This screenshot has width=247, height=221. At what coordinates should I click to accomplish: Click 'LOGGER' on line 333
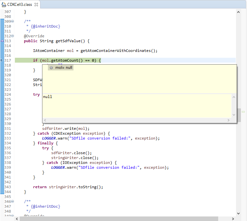(49, 138)
